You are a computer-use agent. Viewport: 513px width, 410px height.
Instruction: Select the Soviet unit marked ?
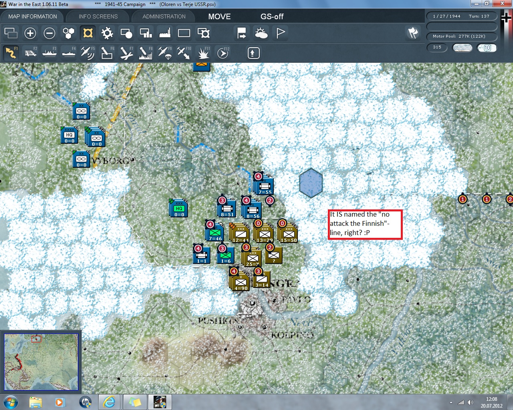pos(274,255)
